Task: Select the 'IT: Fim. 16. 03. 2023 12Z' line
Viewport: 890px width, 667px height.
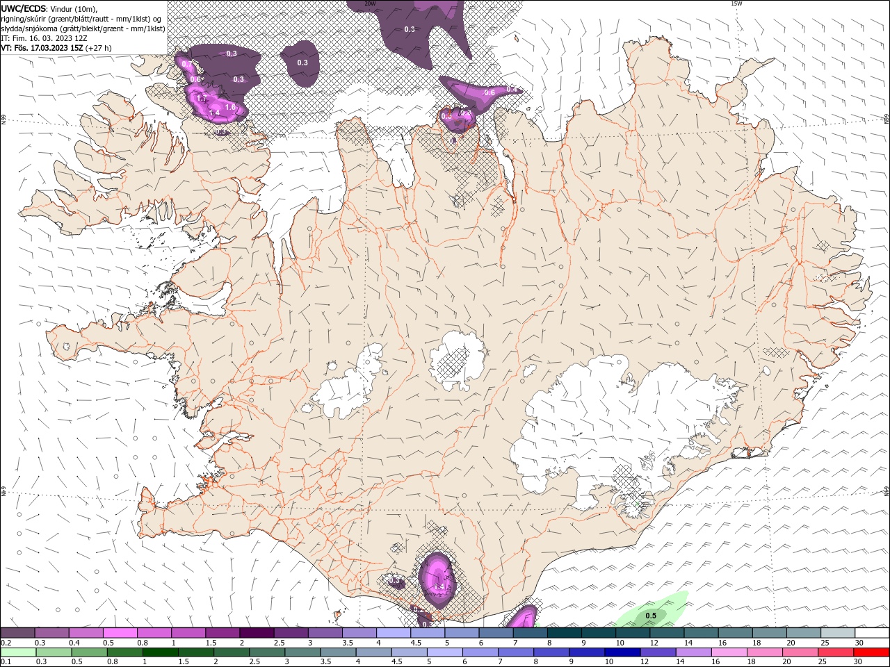Action: (x=44, y=38)
